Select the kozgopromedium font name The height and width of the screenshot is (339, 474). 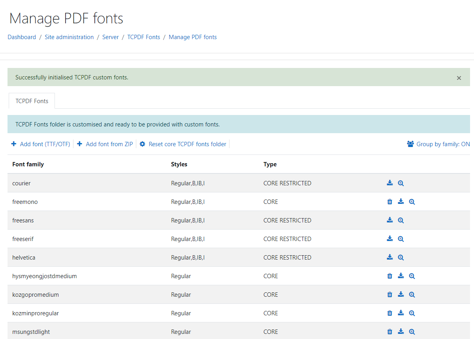pos(36,295)
